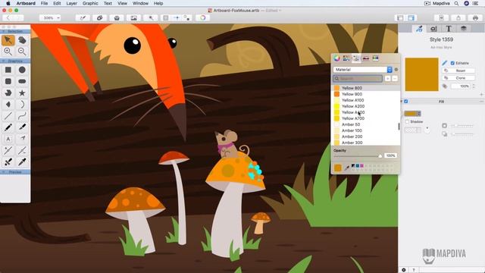Collapse the Graphics tool section
The height and width of the screenshot is (273, 485).
tap(3, 61)
